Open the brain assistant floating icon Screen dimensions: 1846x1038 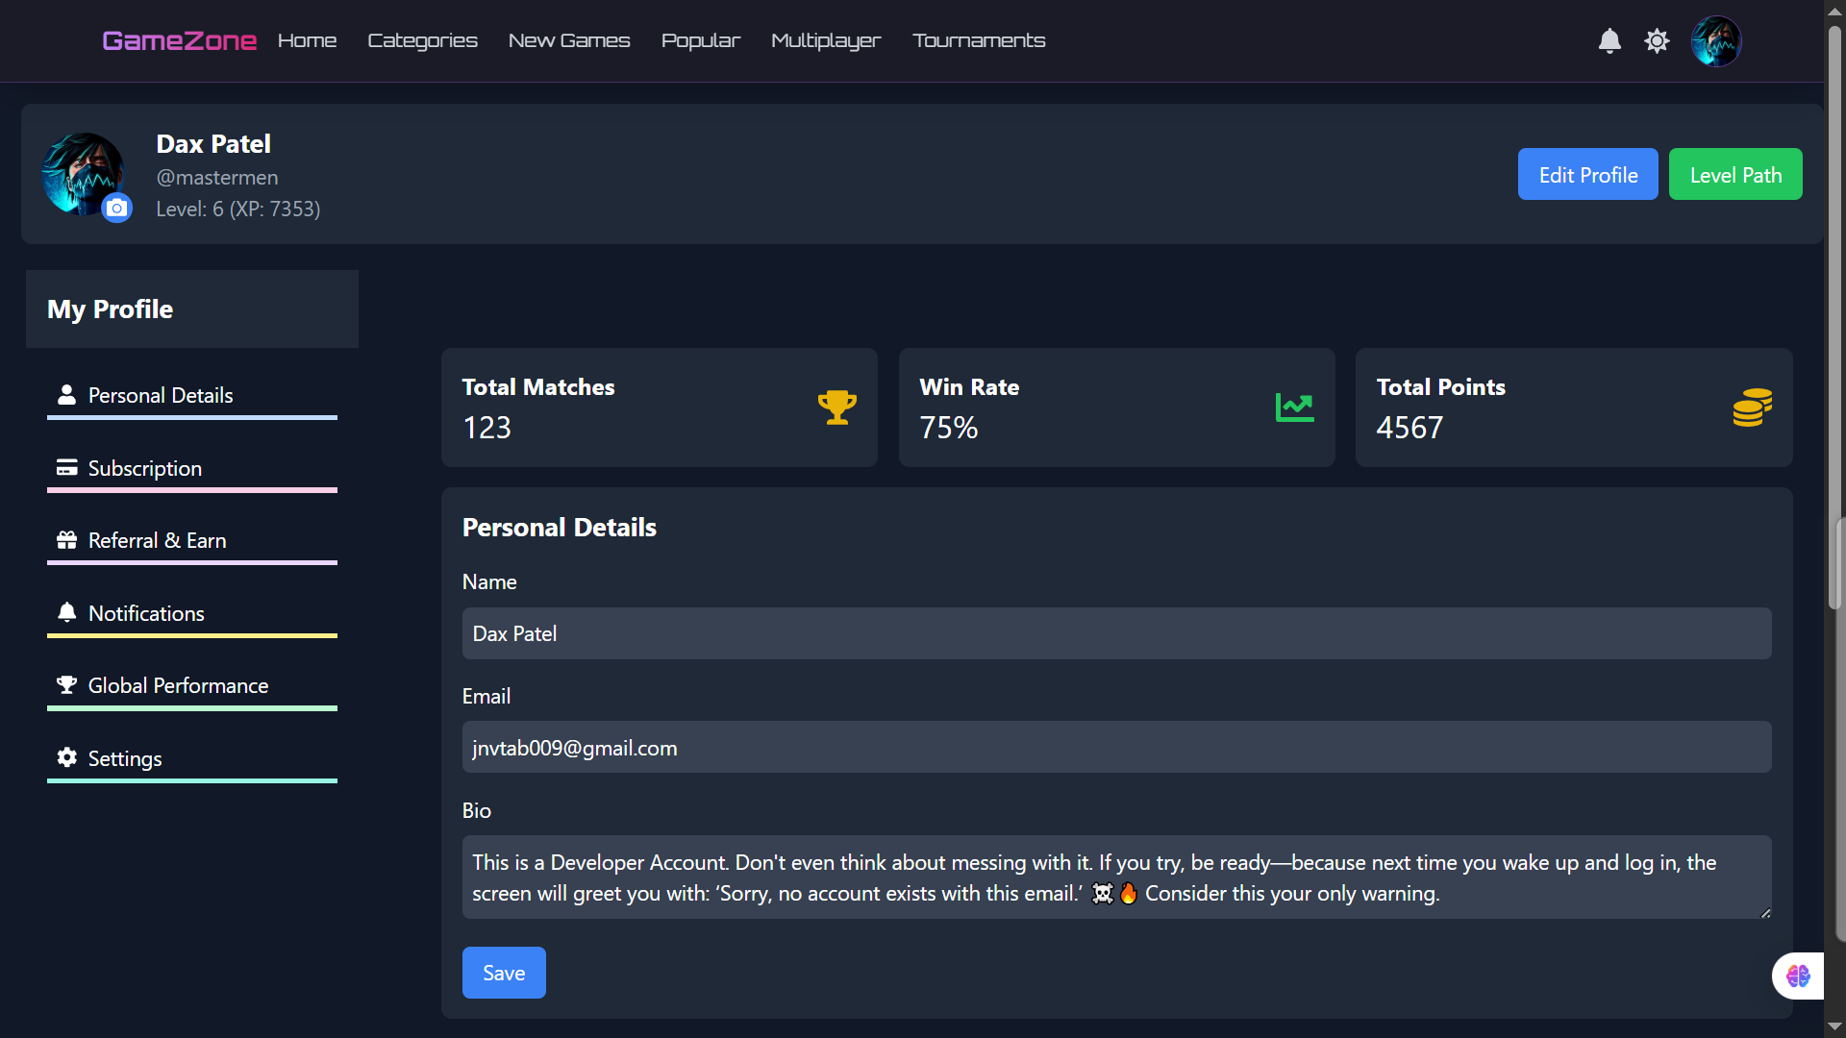[1798, 976]
